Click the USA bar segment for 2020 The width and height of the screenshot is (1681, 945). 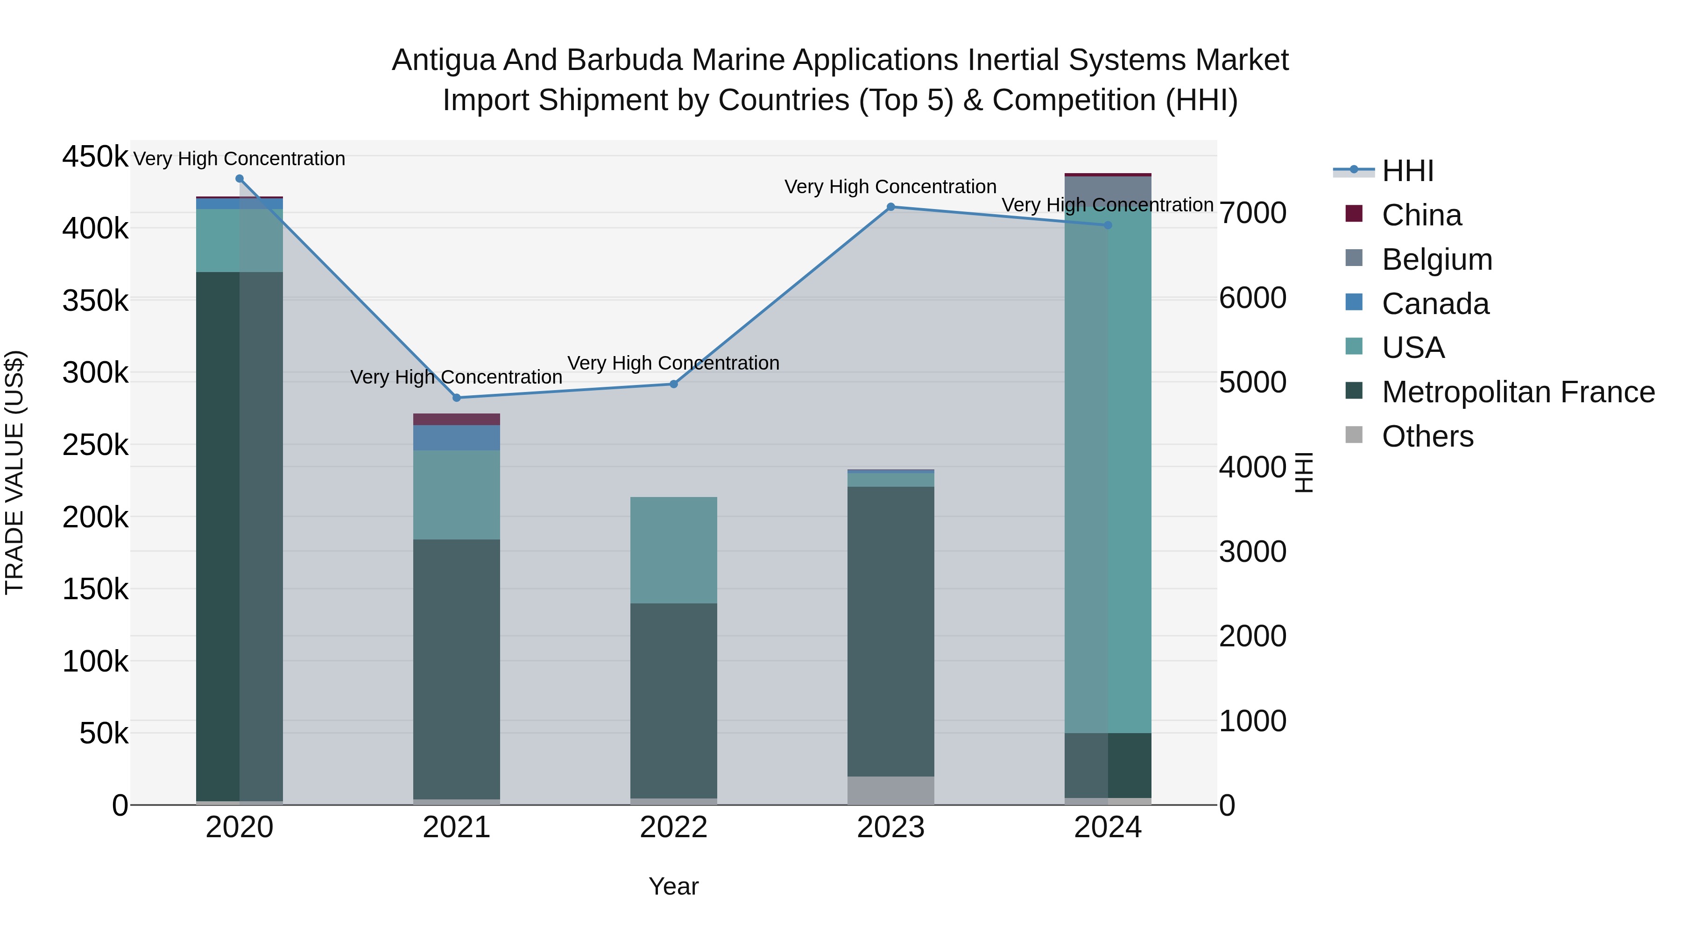tap(240, 241)
